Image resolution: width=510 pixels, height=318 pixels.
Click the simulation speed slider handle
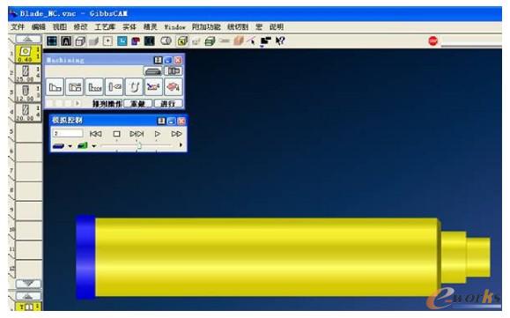139,145
